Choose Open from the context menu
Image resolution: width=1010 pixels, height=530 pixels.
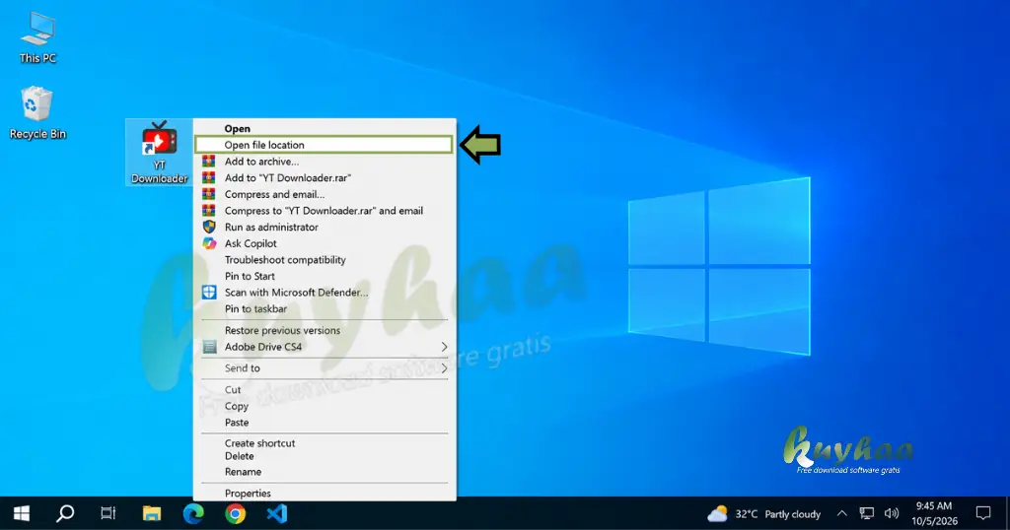pos(324,129)
